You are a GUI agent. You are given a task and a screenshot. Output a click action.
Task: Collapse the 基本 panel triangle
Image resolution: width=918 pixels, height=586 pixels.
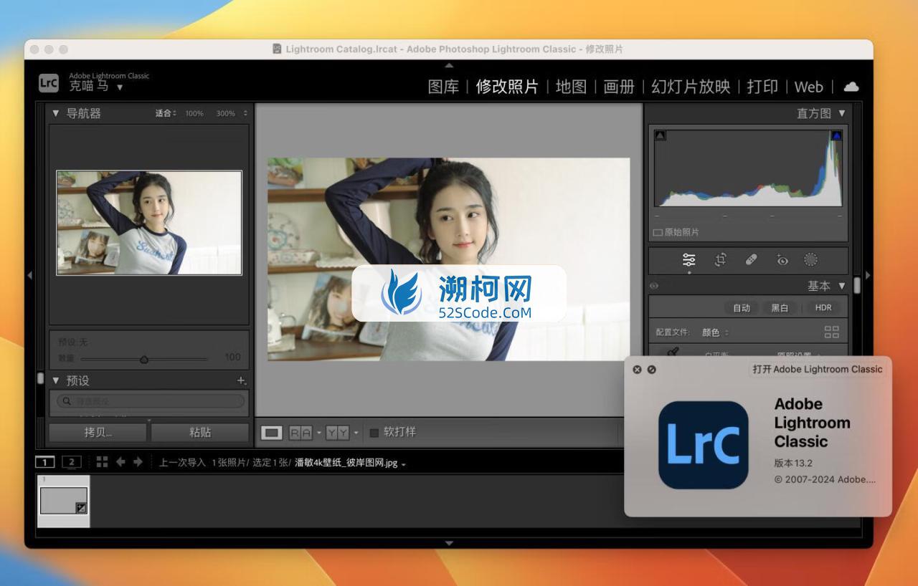842,285
